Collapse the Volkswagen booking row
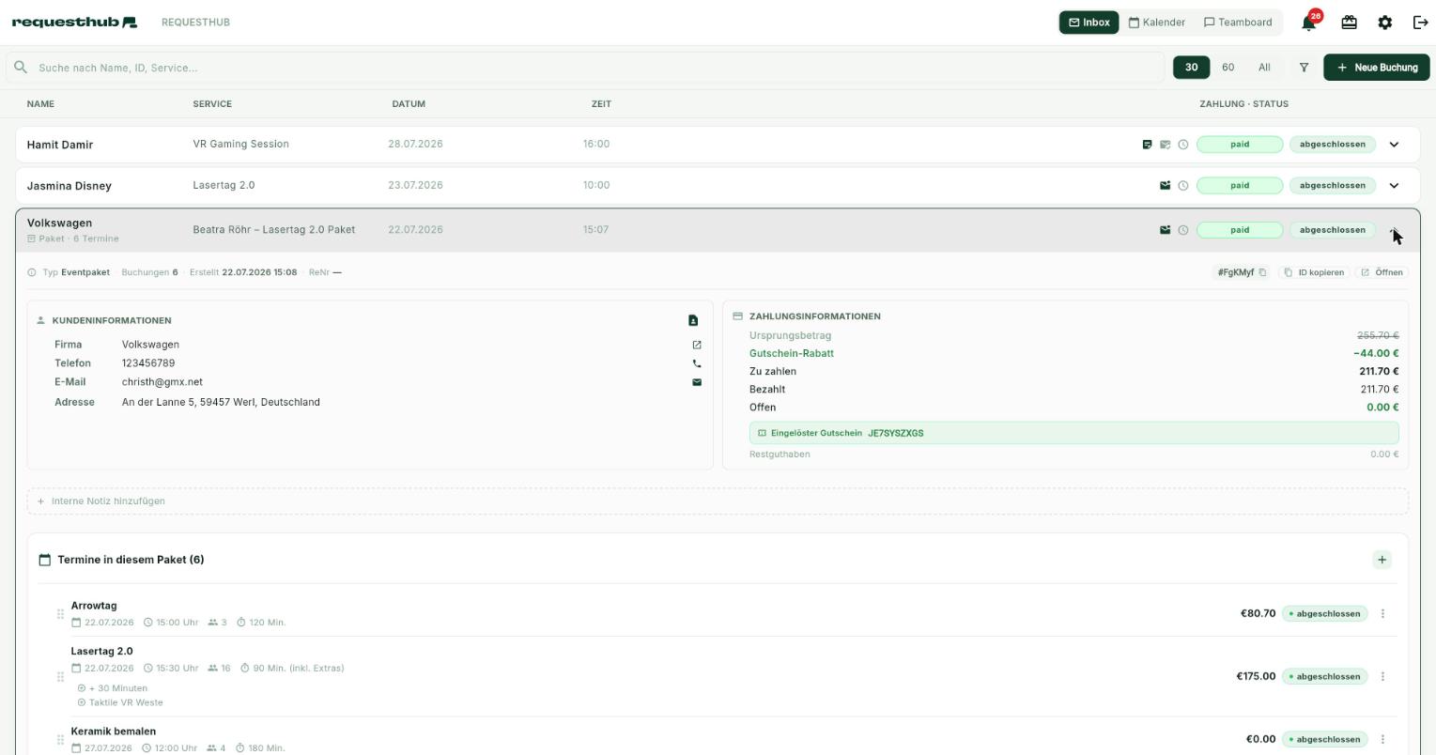This screenshot has width=1436, height=755. coord(1394,230)
